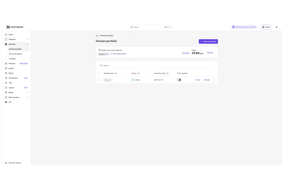Screen dimensions: 284x189
Task: Click the Billing card icon
Action: [x=6, y=92]
